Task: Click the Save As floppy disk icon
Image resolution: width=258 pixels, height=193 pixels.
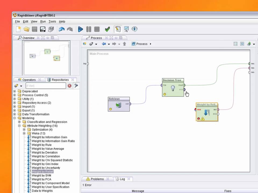Action: 43,29
